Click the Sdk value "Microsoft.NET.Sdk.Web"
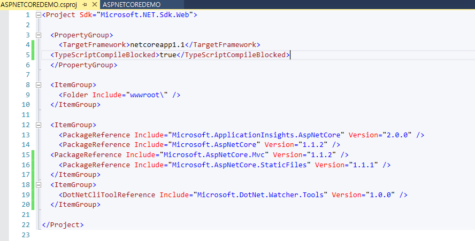475x241 pixels. (x=145, y=15)
